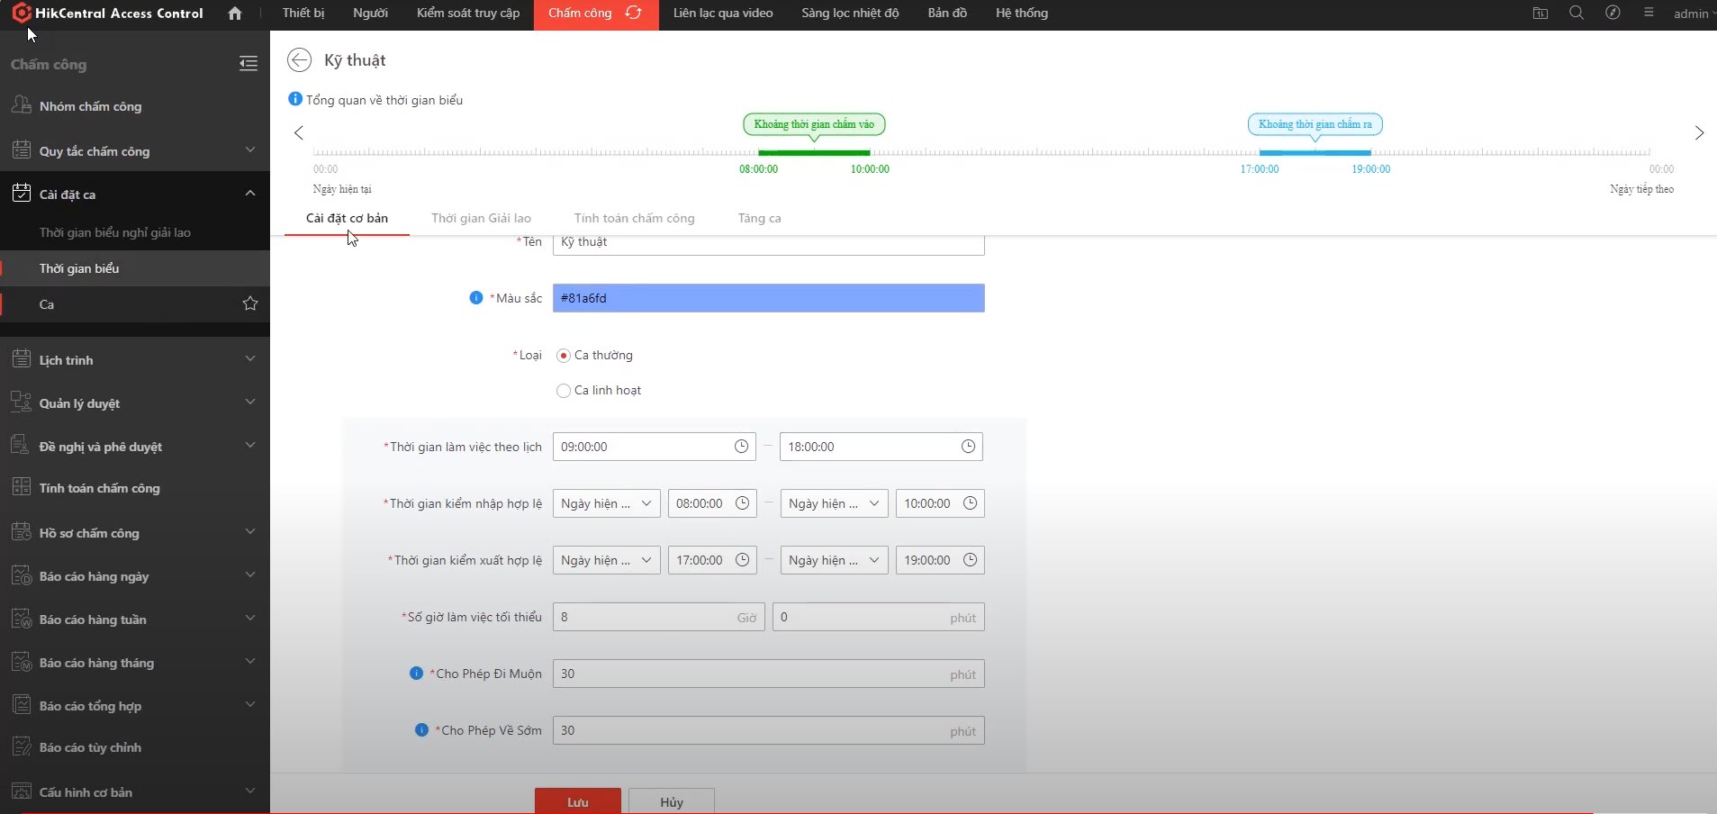Viewport: 1717px width, 814px height.
Task: Select the Ca thường radio option
Action: [564, 356]
